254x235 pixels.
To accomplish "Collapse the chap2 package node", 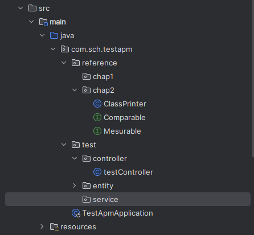I will coord(75,90).
